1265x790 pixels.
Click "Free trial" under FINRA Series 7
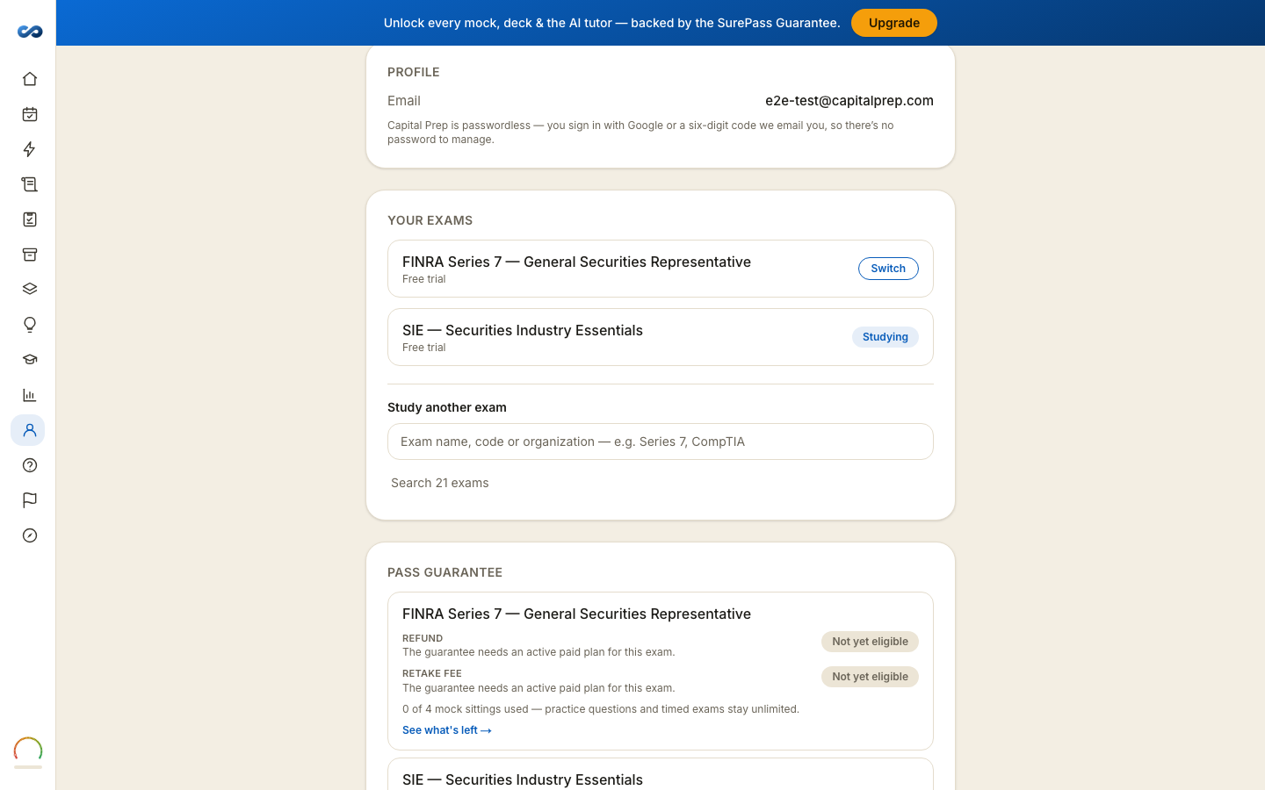pyautogui.click(x=424, y=279)
